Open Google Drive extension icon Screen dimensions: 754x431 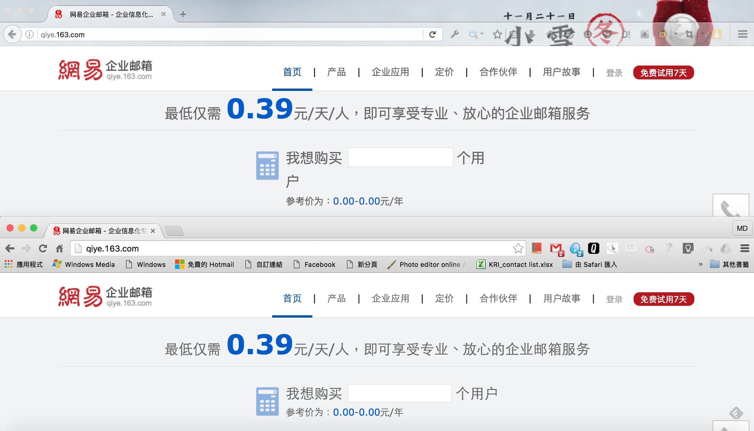pyautogui.click(x=726, y=248)
